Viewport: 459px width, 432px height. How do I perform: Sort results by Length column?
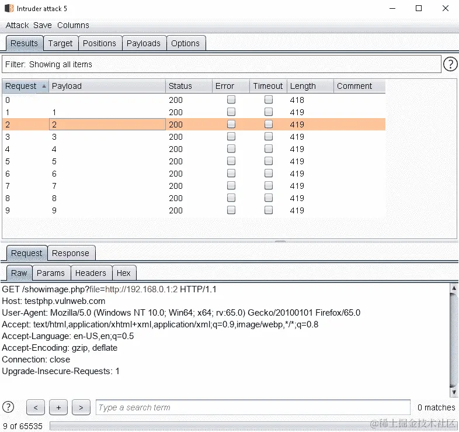click(x=310, y=86)
